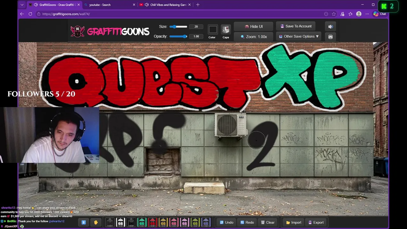
Task: Select the red spray can
Action: (152, 222)
